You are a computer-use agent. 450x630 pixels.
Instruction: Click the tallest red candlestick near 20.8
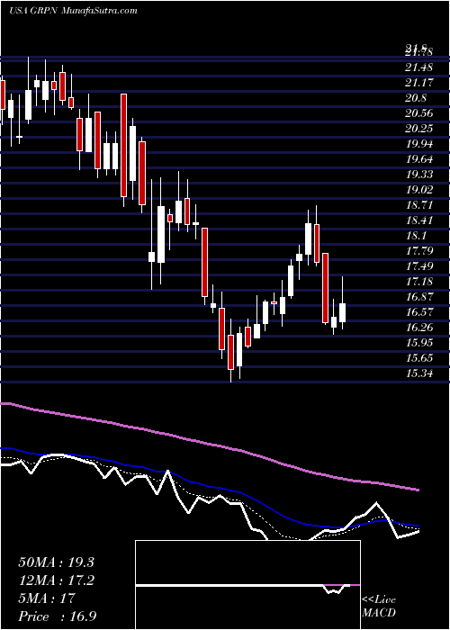coord(124,146)
